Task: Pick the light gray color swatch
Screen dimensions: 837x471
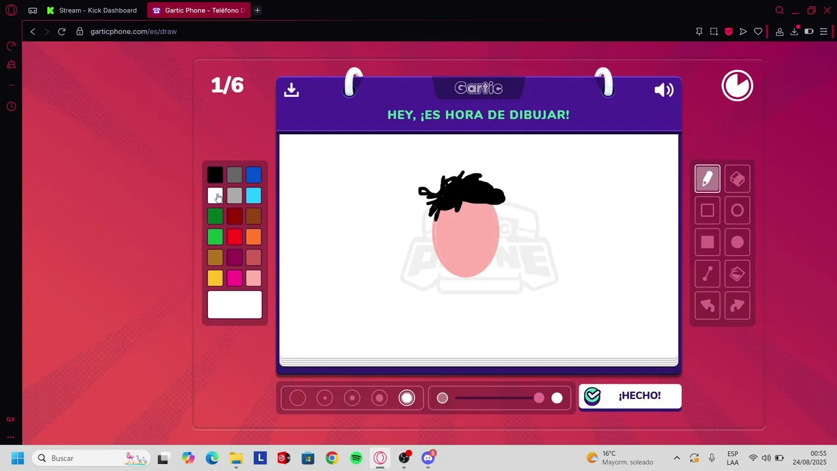Action: [234, 196]
